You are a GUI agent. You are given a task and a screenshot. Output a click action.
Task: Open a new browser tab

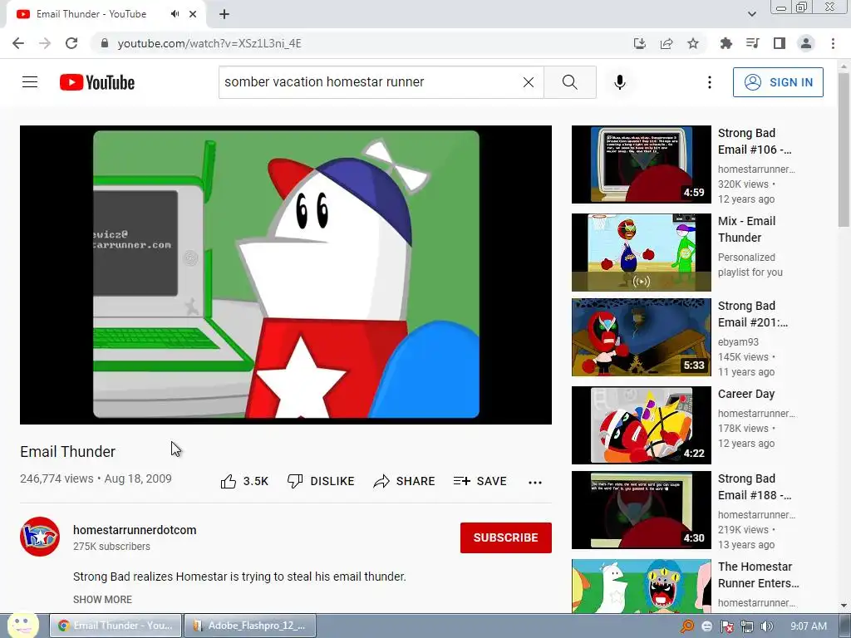224,14
